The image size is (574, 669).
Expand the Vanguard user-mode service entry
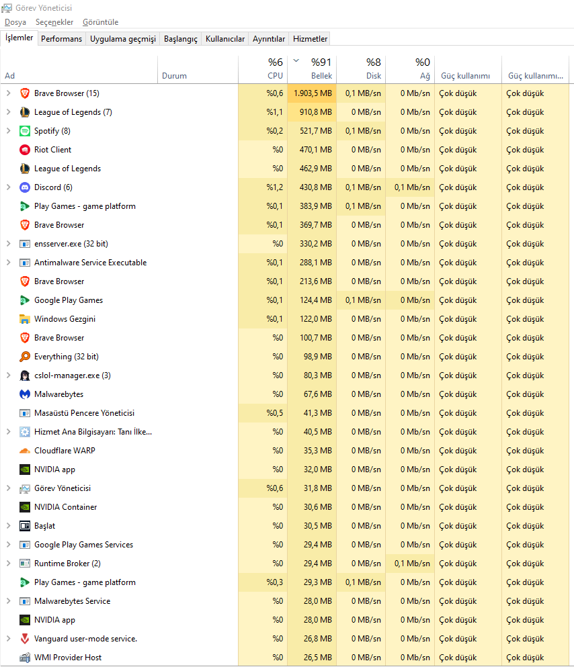[x=9, y=638]
